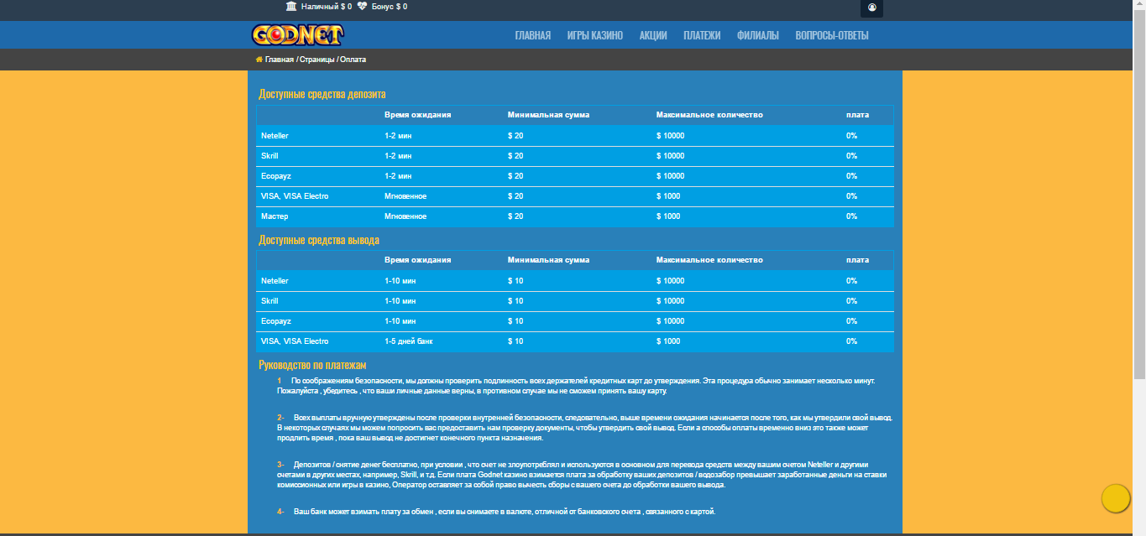Viewport: 1146px width, 536px height.
Task: Open the ГЛАВНАЯ menu item
Action: (x=532, y=35)
